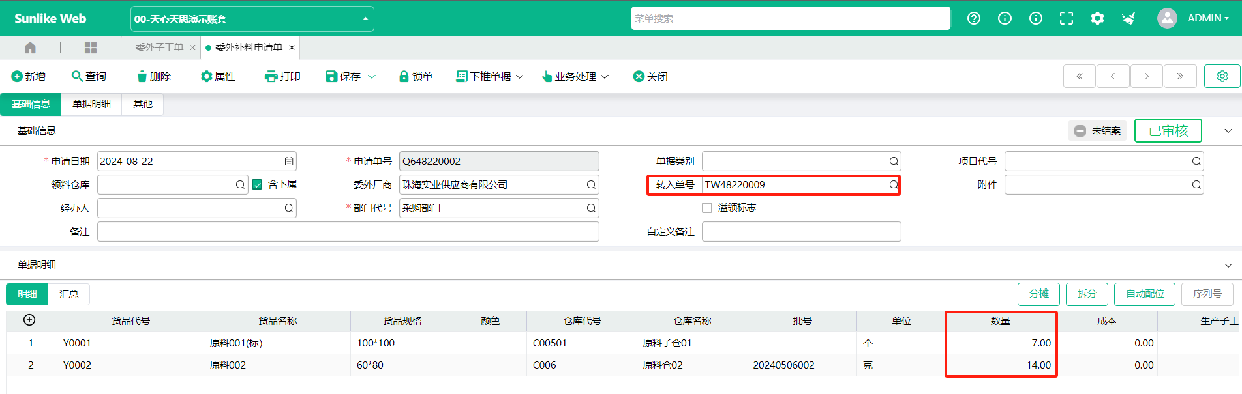Click the 序列号 button

(x=1207, y=294)
